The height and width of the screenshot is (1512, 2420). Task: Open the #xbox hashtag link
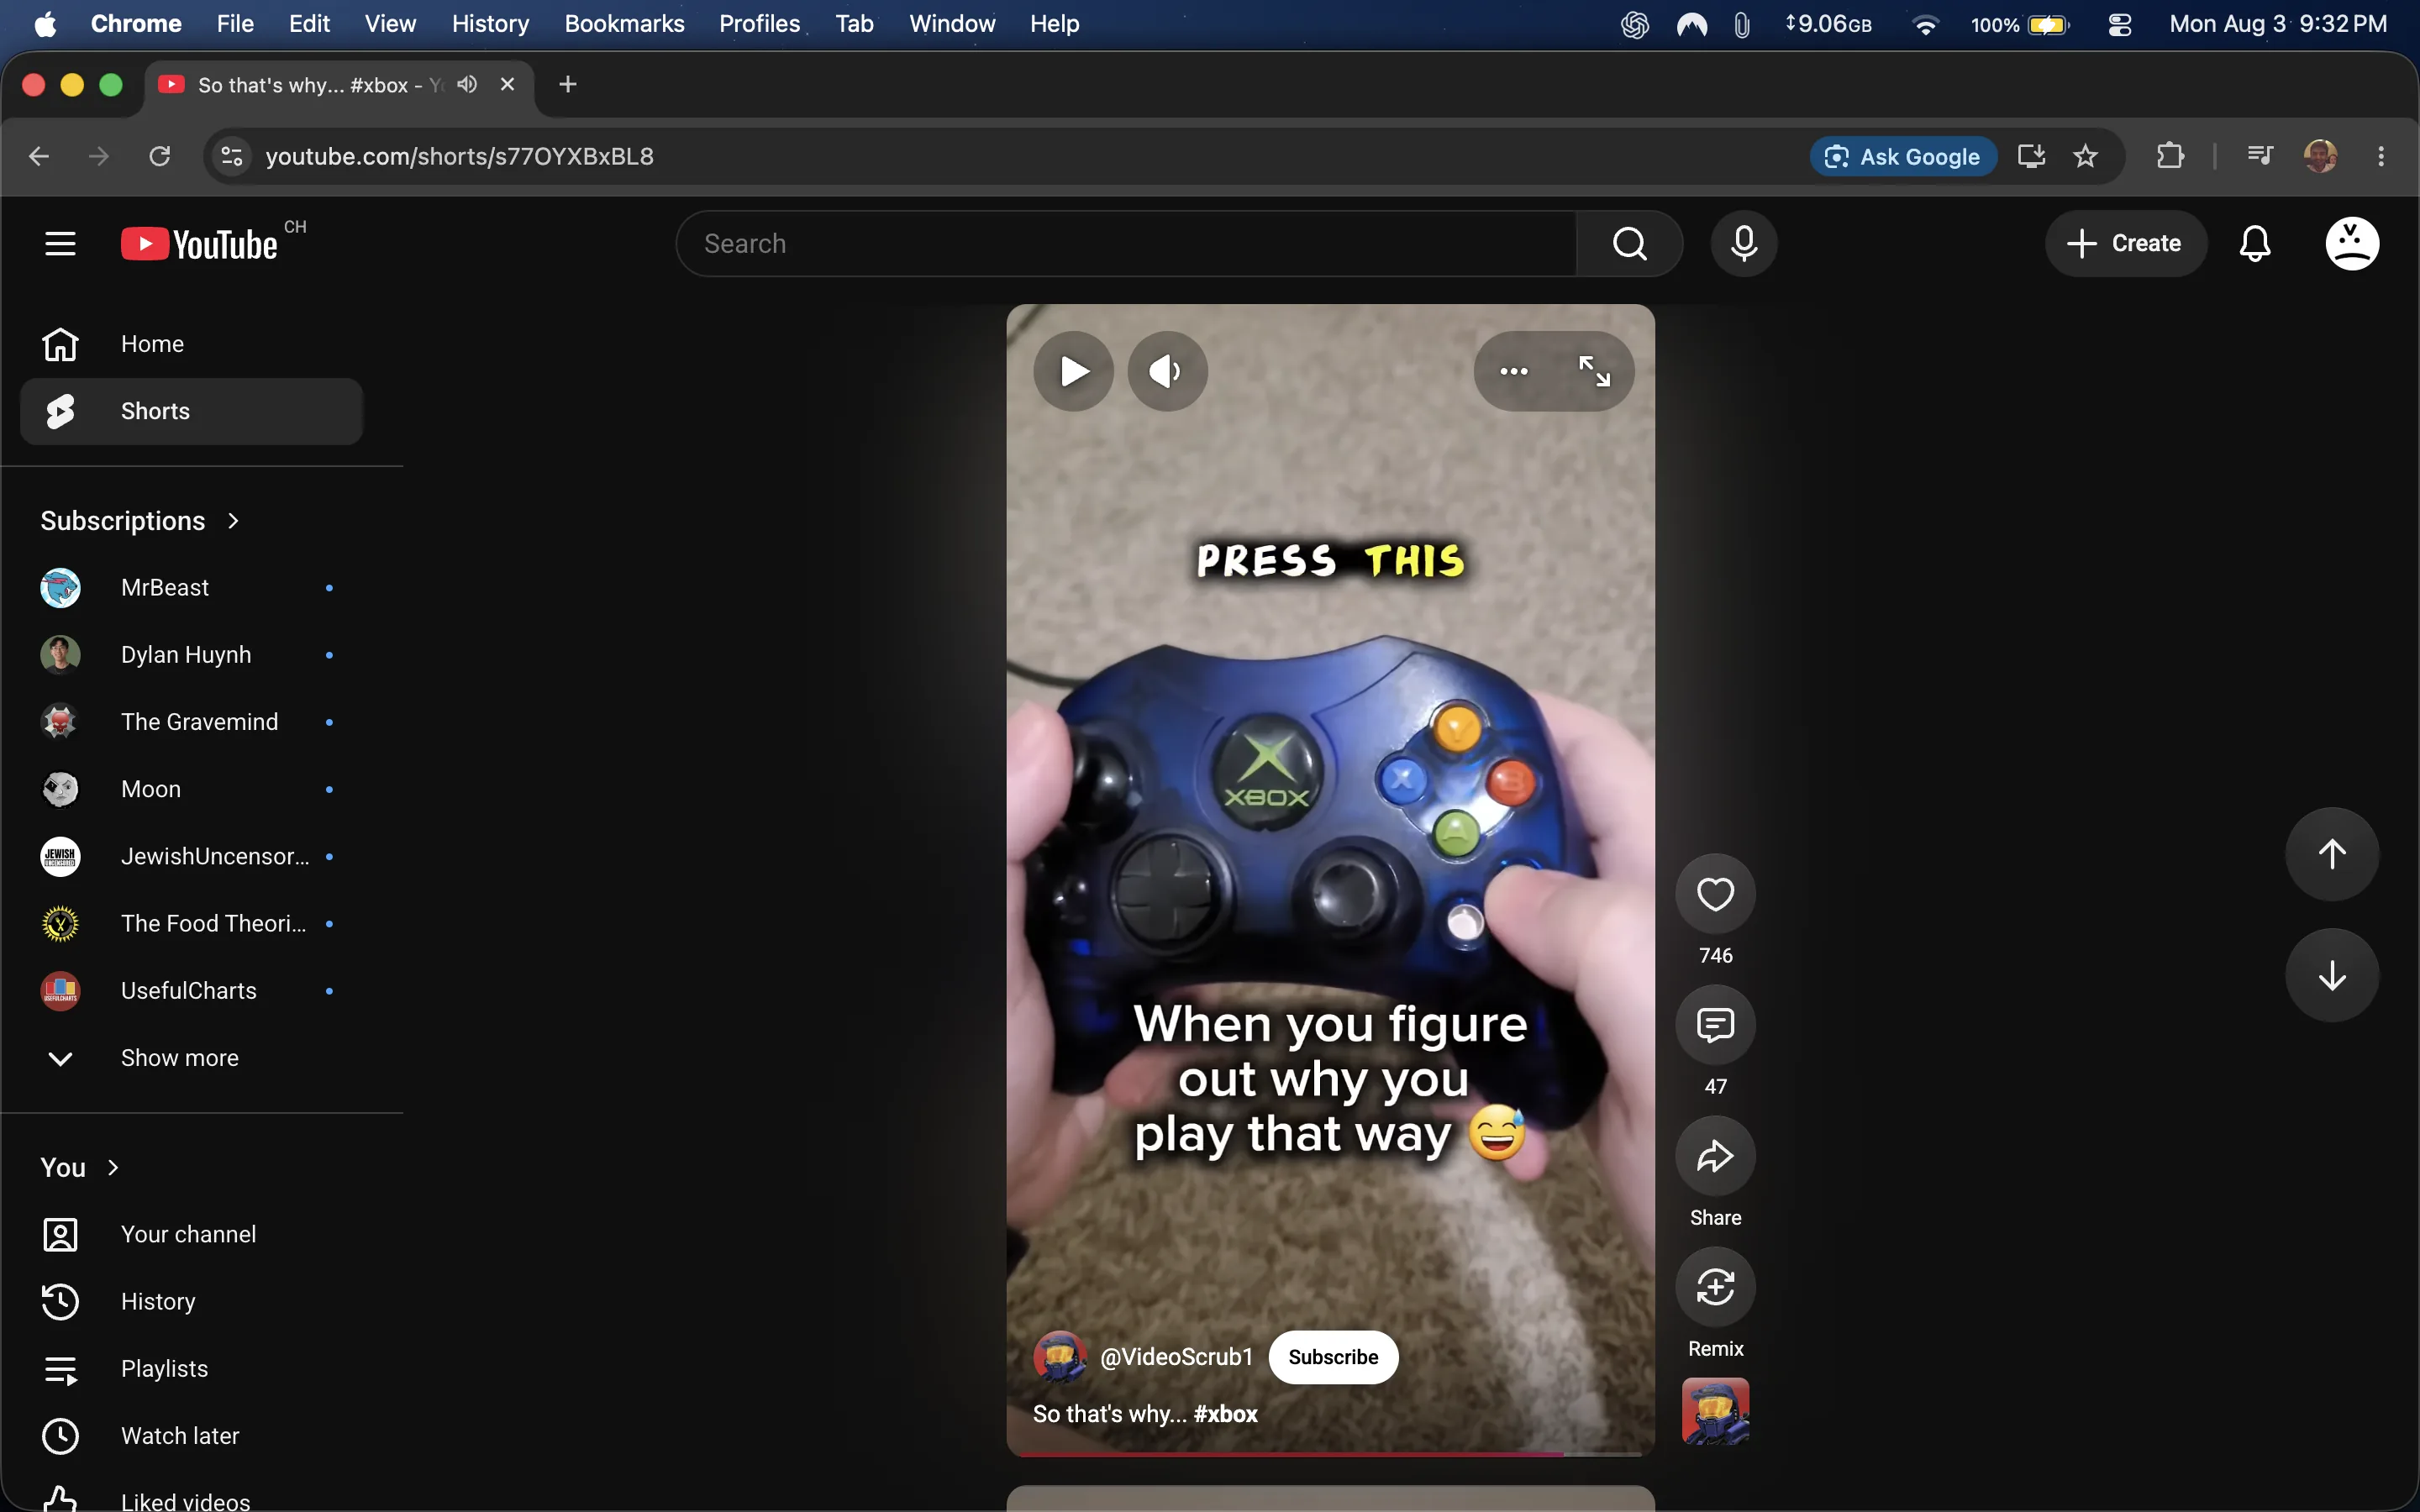pyautogui.click(x=1225, y=1414)
